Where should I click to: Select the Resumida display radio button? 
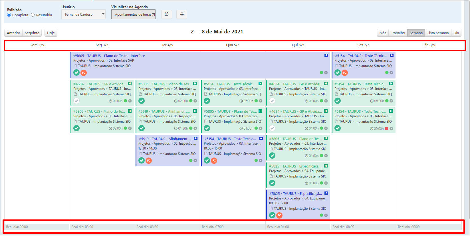[x=33, y=15]
